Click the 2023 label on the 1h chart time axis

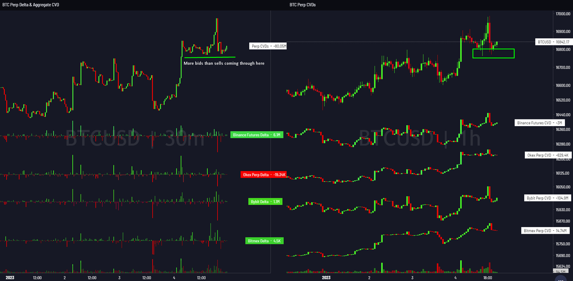pos(326,277)
